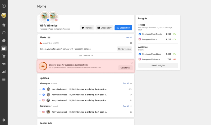Collapse the Comments section chevron

(x=131, y=106)
